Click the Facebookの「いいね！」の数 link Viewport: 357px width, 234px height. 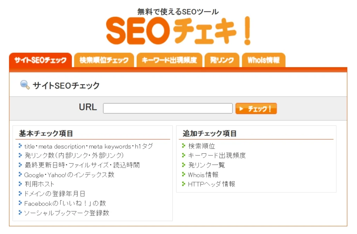(65, 203)
